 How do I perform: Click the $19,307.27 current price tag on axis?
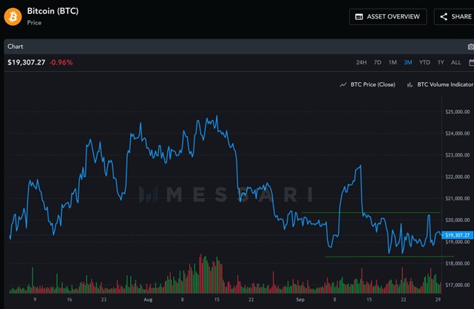point(458,235)
